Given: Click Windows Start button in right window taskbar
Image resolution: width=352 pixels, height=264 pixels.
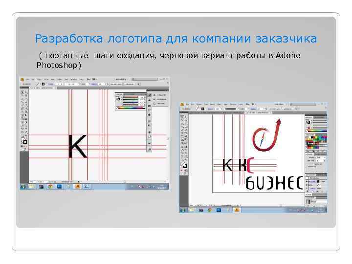Looking at the screenshot, I should coord(183,210).
